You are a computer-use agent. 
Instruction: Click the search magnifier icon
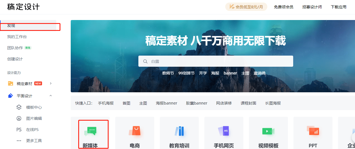point(145,61)
